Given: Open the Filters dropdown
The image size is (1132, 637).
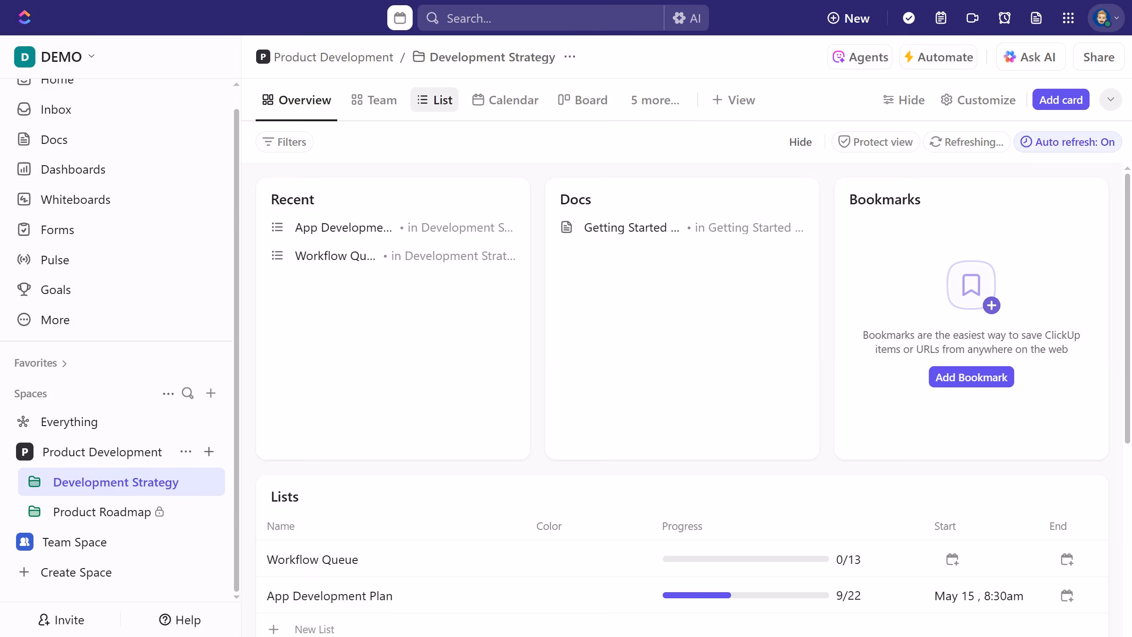Looking at the screenshot, I should click(285, 142).
